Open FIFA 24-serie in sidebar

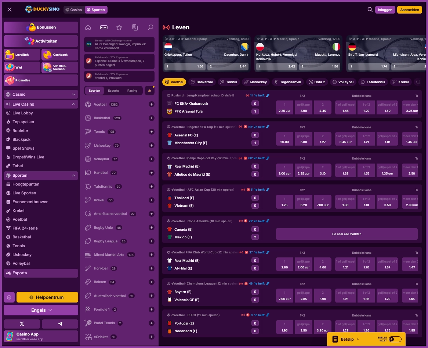(x=25, y=228)
